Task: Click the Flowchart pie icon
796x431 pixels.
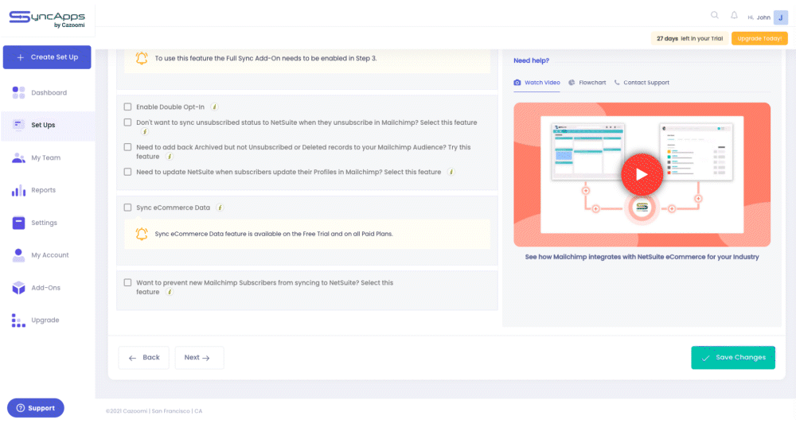Action: pyautogui.click(x=572, y=82)
